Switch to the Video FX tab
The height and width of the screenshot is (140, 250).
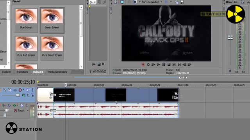coord(38,72)
